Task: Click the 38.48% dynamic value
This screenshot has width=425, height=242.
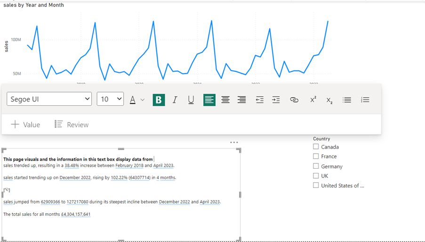Action: [x=72, y=165]
